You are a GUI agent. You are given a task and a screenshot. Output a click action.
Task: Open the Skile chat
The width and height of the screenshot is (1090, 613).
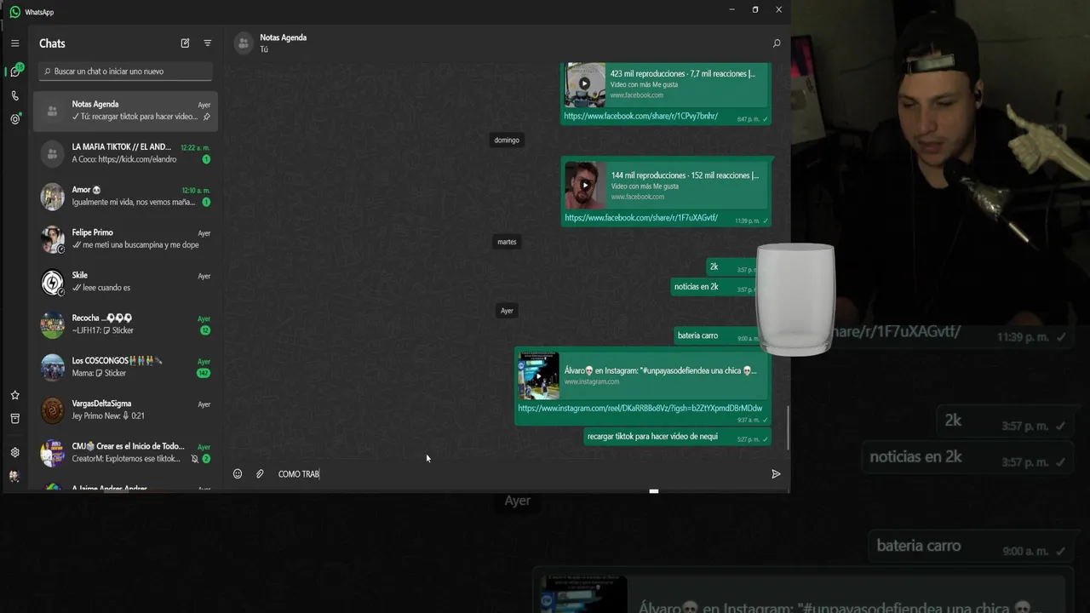(126, 282)
